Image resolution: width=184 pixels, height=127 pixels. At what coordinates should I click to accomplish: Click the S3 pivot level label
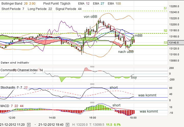coord(165,43)
